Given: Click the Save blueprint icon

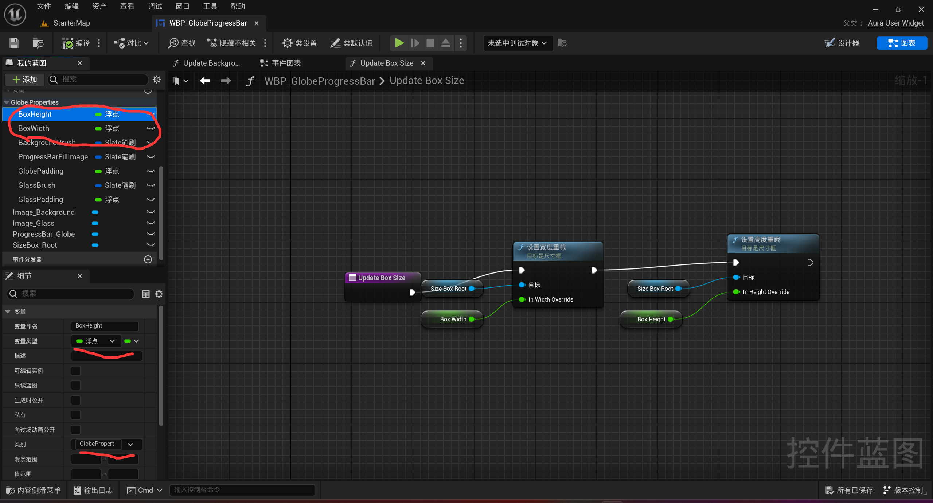Looking at the screenshot, I should (14, 43).
